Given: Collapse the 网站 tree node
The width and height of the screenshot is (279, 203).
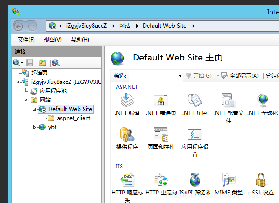Looking at the screenshot, I should point(26,101).
